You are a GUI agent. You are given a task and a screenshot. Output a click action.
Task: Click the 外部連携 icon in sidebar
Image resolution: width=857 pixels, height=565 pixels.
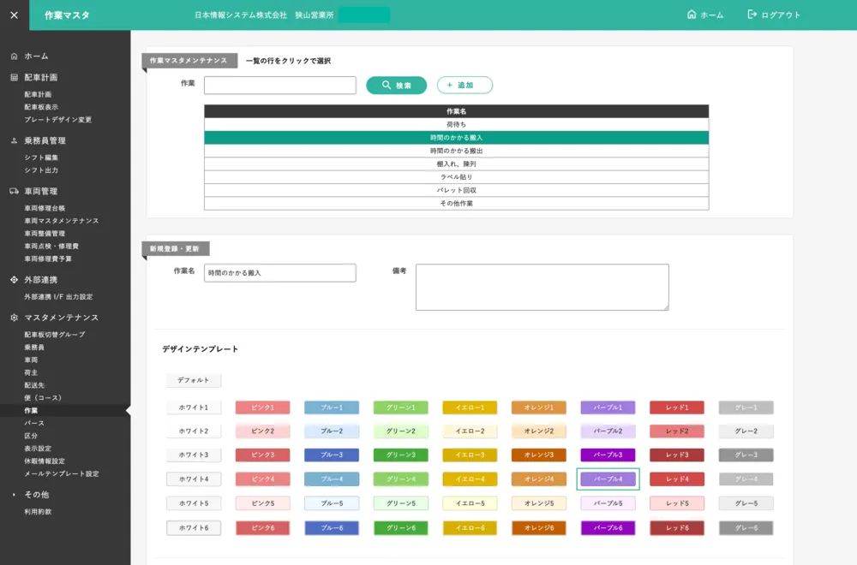(14, 280)
